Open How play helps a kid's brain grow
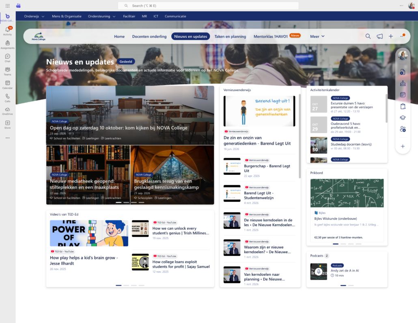Image resolution: width=418 pixels, height=323 pixels. coord(89,245)
